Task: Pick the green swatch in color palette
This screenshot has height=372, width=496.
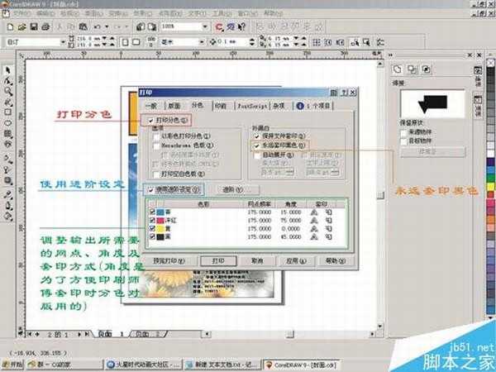Action: 490,179
